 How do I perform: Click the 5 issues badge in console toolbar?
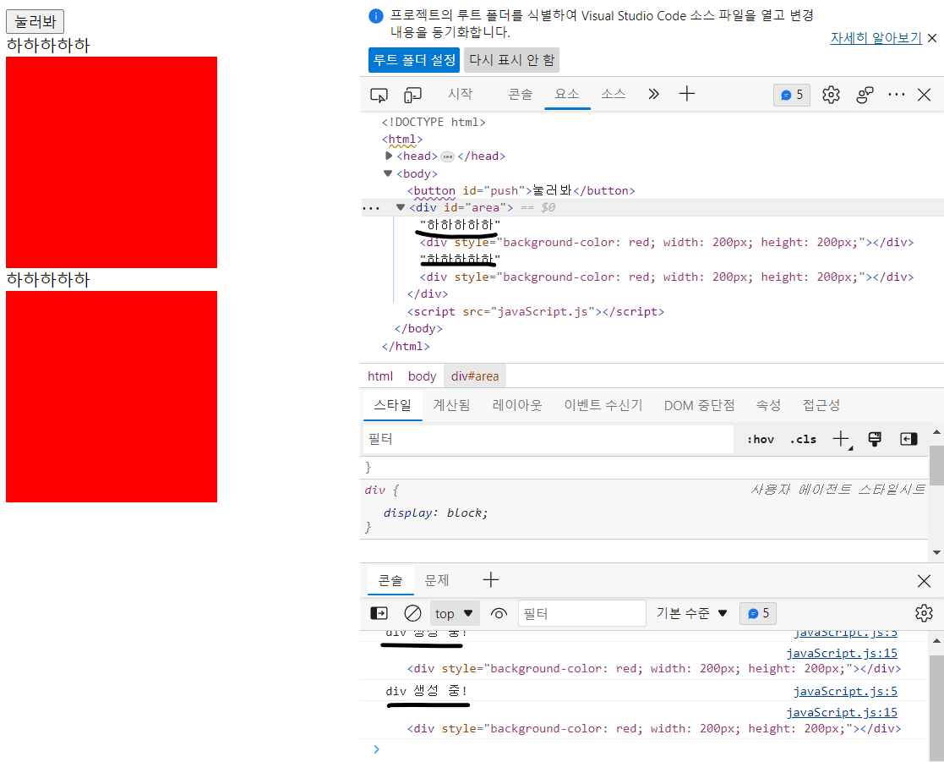[758, 613]
